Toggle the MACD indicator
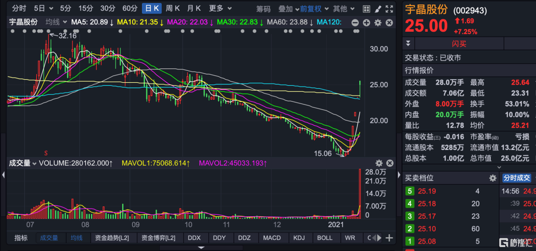The image size is (536, 251). pyautogui.click(x=272, y=238)
